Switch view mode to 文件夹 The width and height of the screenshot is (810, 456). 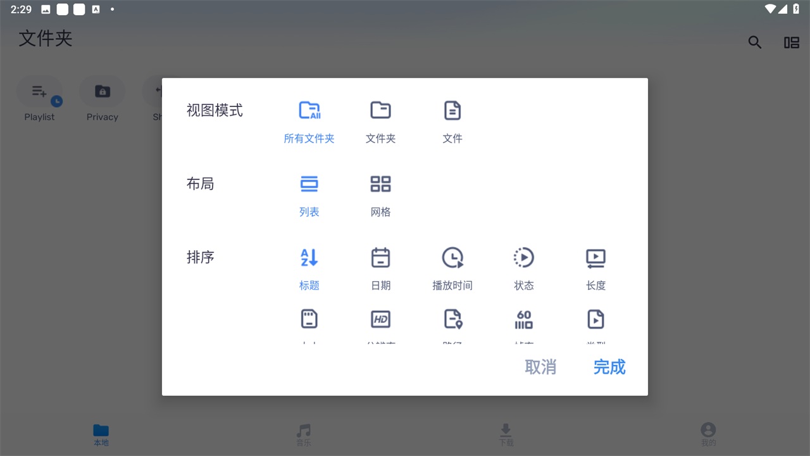click(380, 119)
